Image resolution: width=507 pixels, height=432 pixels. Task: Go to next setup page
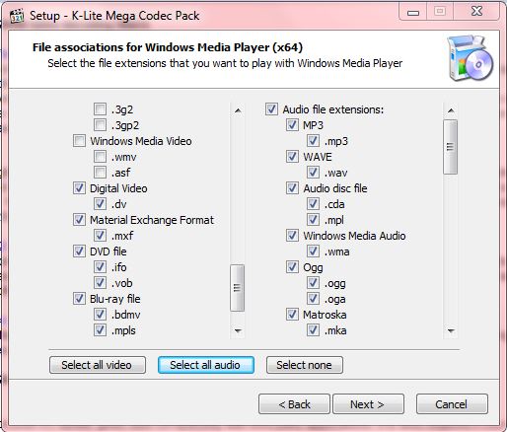pos(368,404)
